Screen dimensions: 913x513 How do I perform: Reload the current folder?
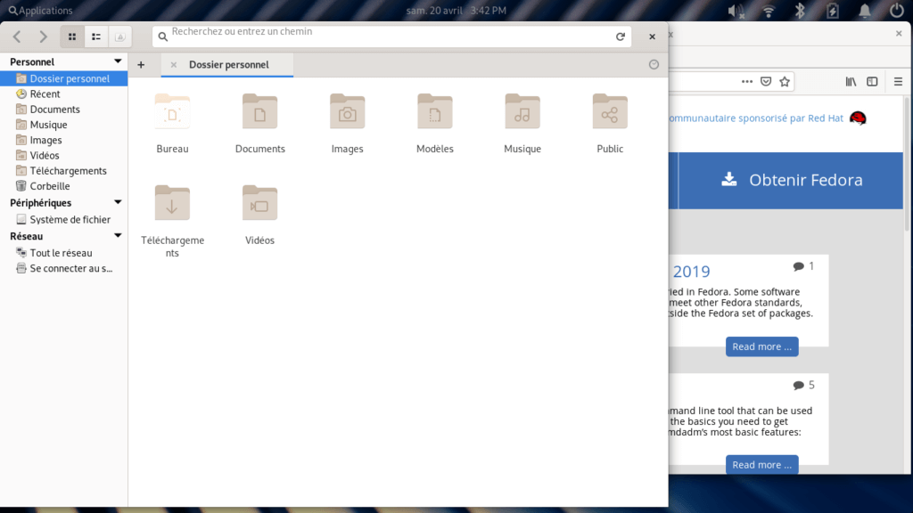pos(621,37)
